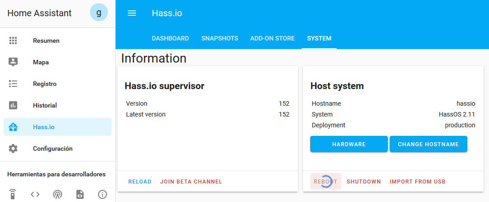The width and height of the screenshot is (489, 202).
Task: Click the 'Host system' card title
Action: pyautogui.click(x=337, y=86)
